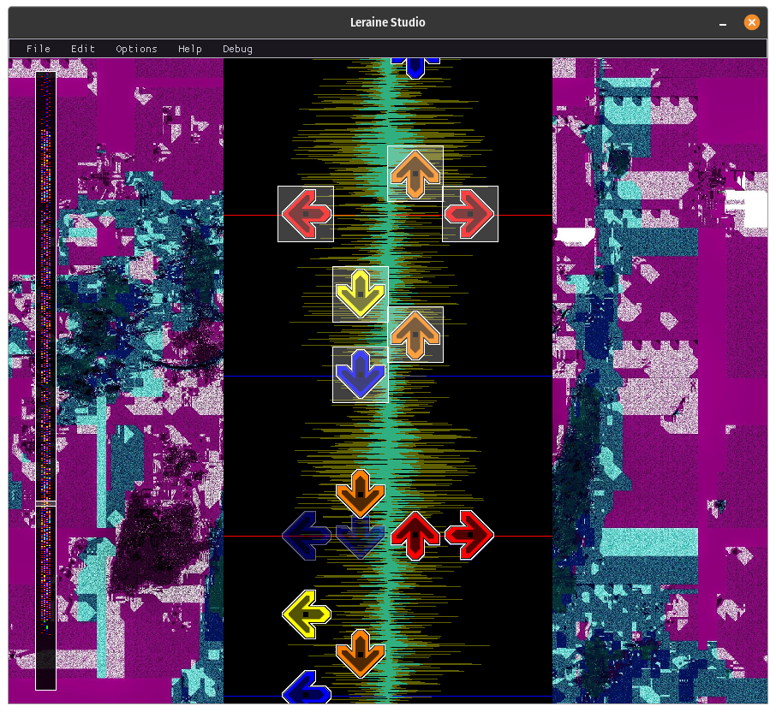Select the highlighted red right arrow note

(470, 214)
